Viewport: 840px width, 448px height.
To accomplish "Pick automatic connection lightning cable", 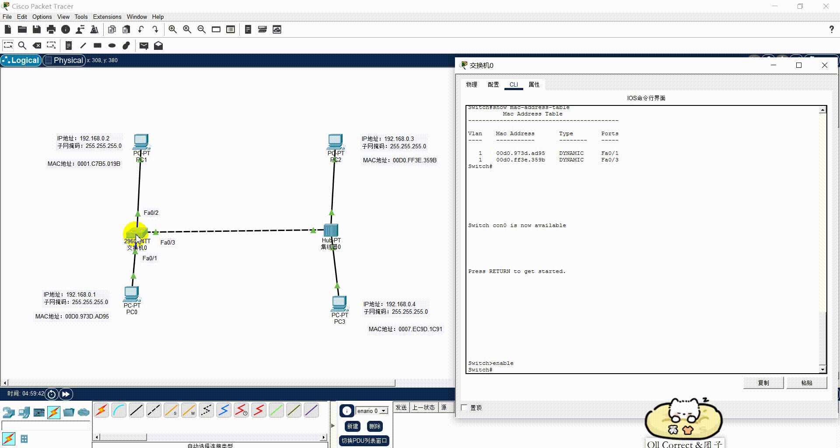I will (101, 410).
